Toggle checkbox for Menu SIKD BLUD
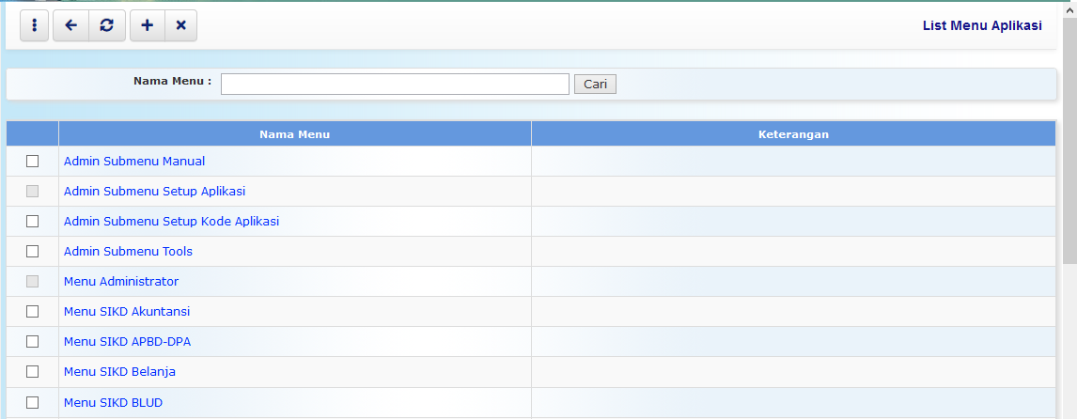This screenshot has height=419, width=1077. tap(33, 402)
